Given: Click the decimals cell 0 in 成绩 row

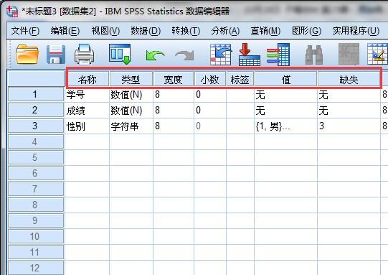Looking at the screenshot, I should tap(210, 111).
